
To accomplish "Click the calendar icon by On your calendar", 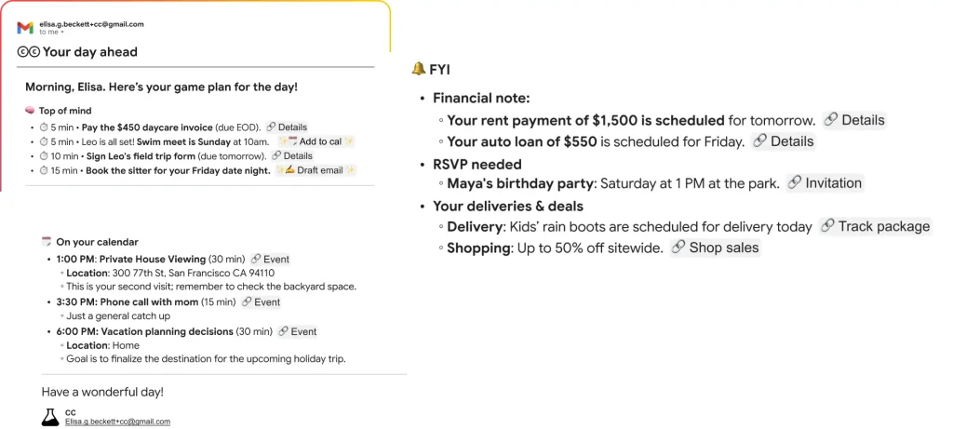I will click(x=47, y=242).
